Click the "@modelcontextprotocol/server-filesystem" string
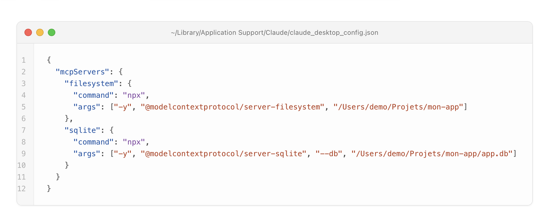The height and width of the screenshot is (217, 549). pyautogui.click(x=232, y=107)
